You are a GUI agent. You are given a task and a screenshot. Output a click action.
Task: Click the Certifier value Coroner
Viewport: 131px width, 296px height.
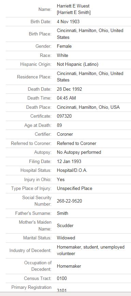65,134
